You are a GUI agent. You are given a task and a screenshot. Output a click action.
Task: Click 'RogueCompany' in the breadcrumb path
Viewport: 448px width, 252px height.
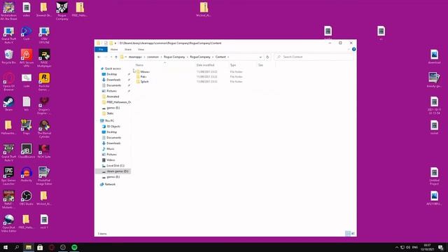point(200,57)
